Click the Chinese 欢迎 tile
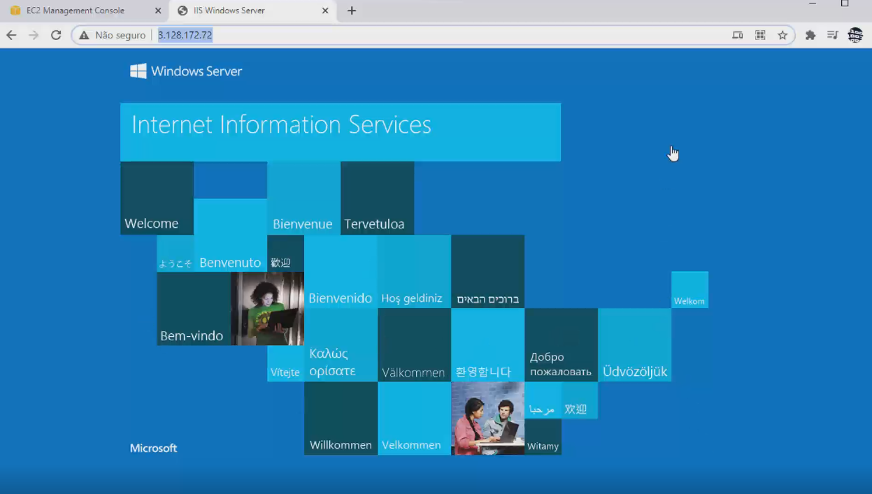Viewport: 872px width, 494px height. coord(580,400)
